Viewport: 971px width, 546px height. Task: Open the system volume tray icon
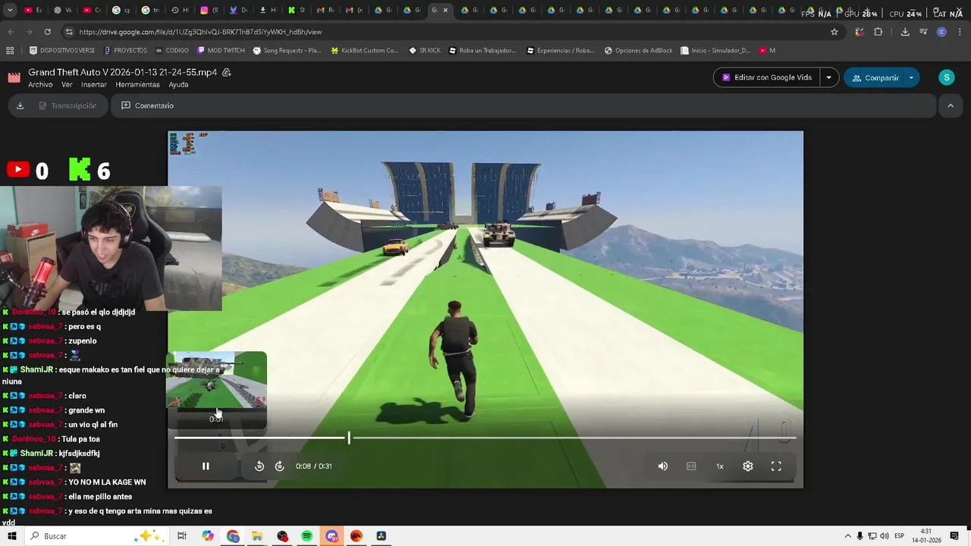click(x=884, y=536)
